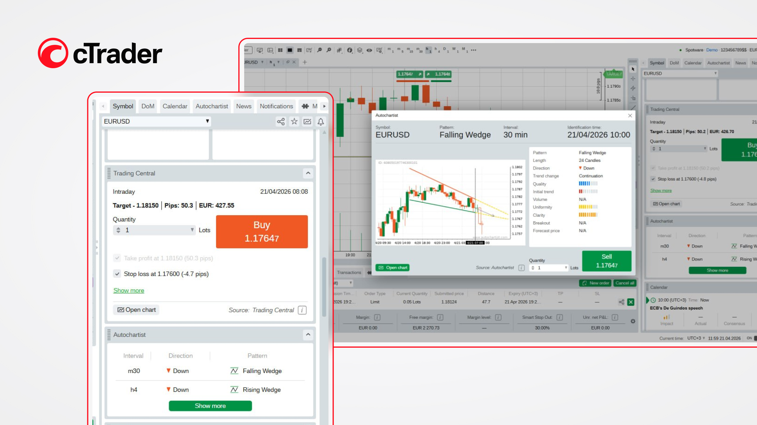Viewport: 757px width, 425px height.
Task: Click the Quantity field in the Autochartist popup
Action: pyautogui.click(x=549, y=268)
